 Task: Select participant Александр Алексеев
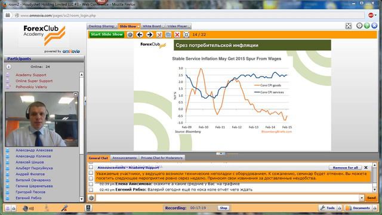[34, 150]
